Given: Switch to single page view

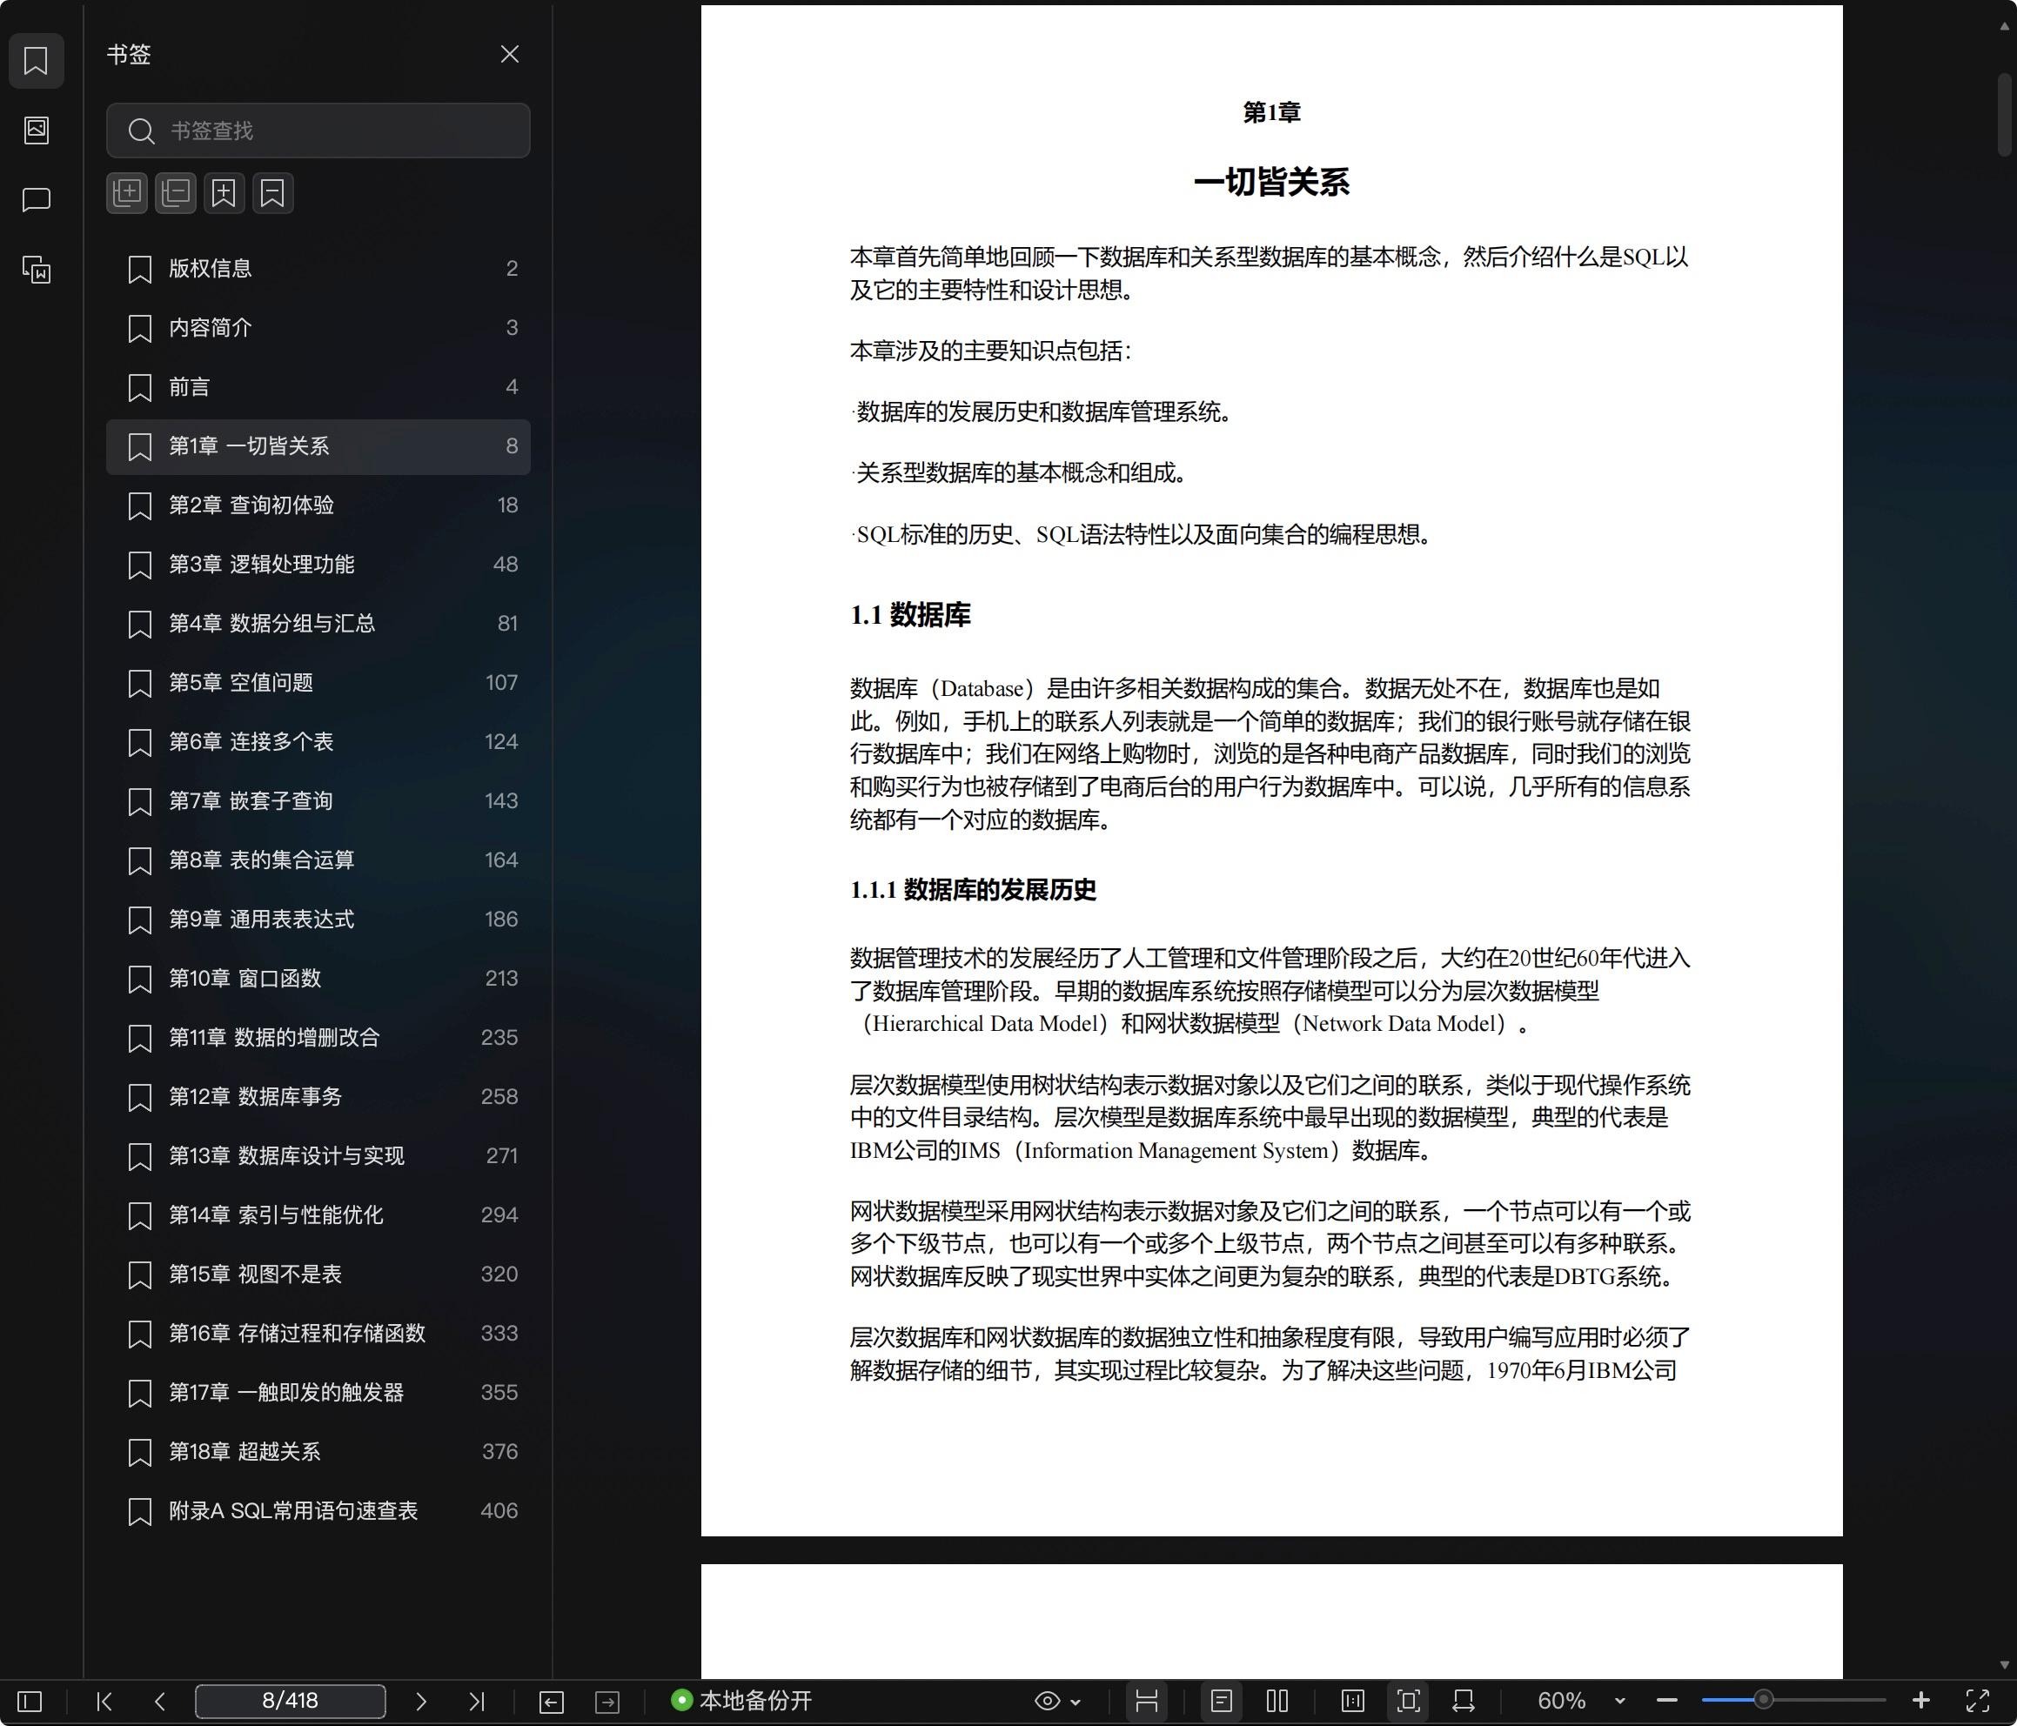Looking at the screenshot, I should coord(1221,1701).
